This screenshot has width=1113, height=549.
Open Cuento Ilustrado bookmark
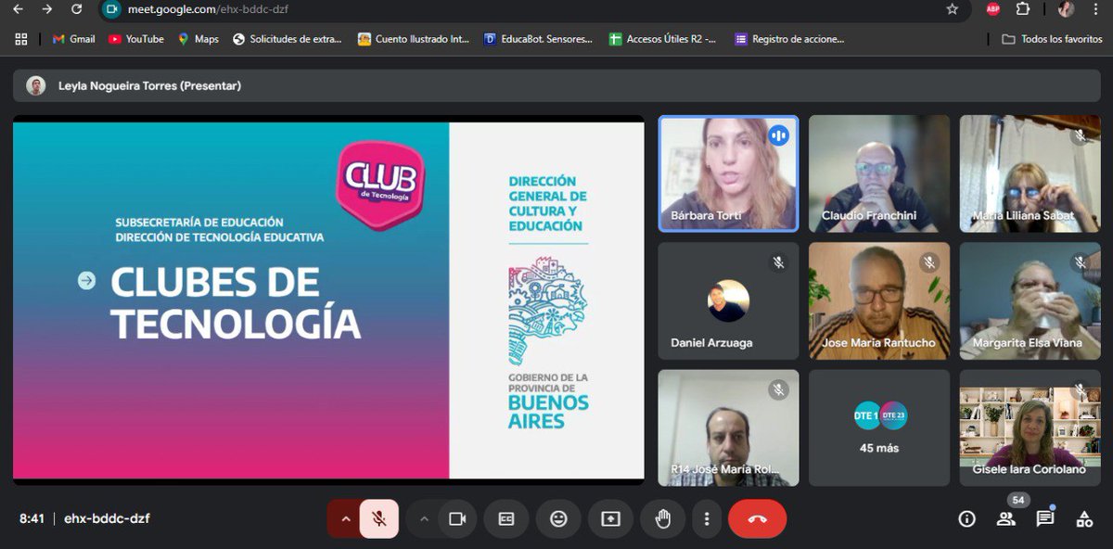[x=415, y=39]
